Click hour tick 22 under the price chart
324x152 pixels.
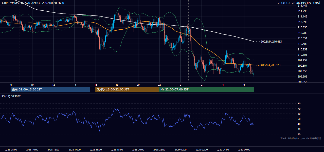point(159,84)
